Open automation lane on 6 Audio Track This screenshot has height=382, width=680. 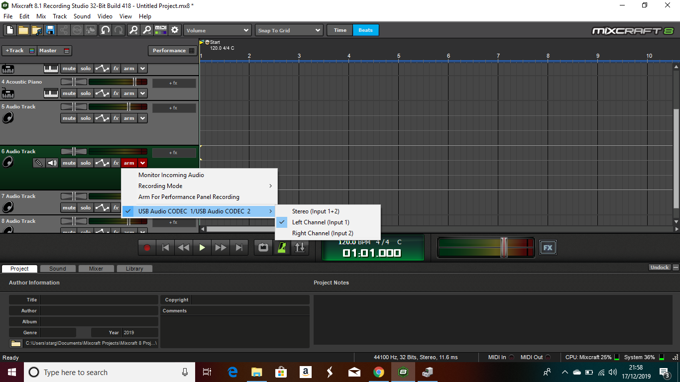pos(102,163)
